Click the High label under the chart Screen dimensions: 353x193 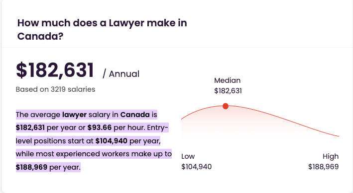tap(331, 156)
